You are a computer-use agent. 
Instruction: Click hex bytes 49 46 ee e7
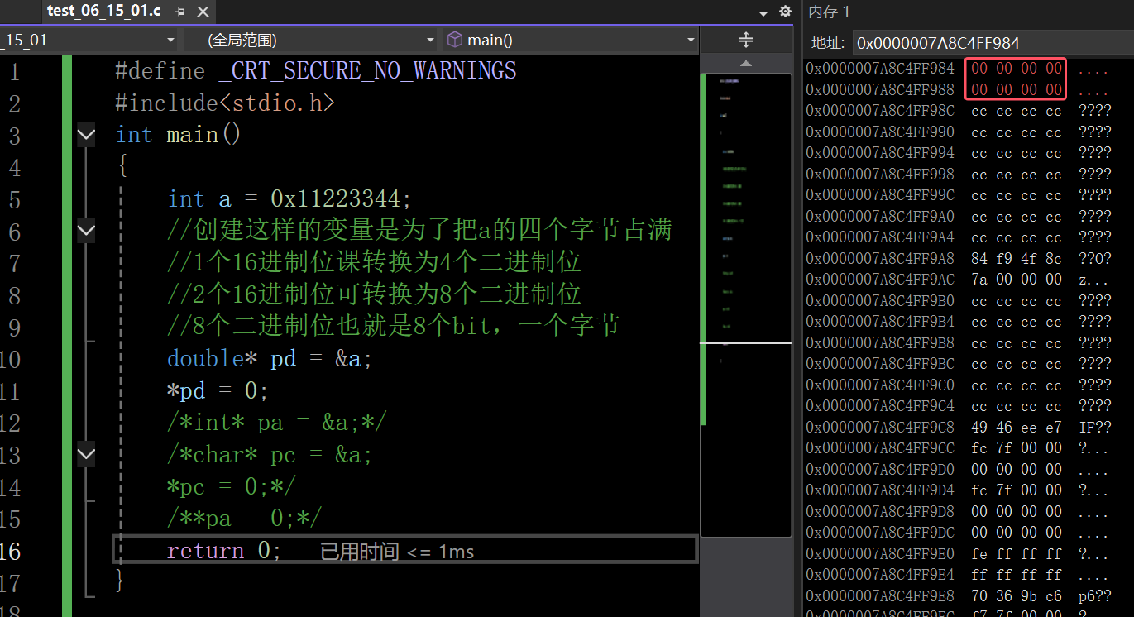pos(1017,428)
